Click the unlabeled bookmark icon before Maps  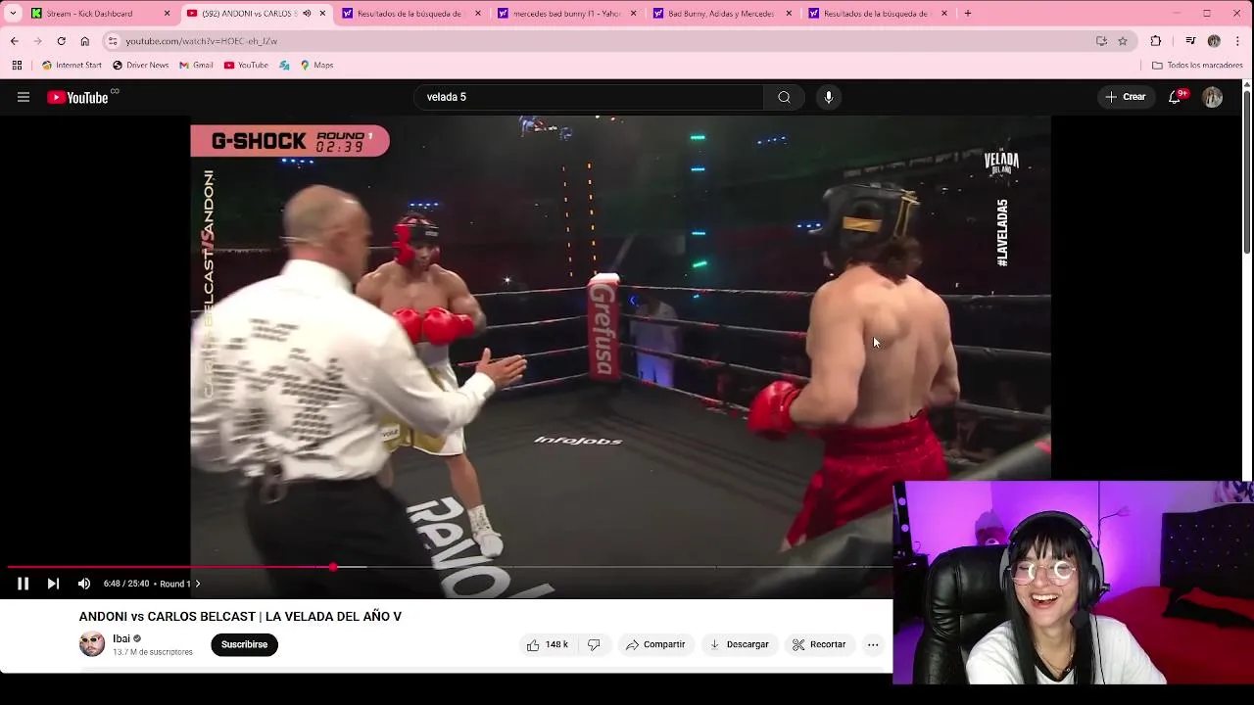point(284,66)
